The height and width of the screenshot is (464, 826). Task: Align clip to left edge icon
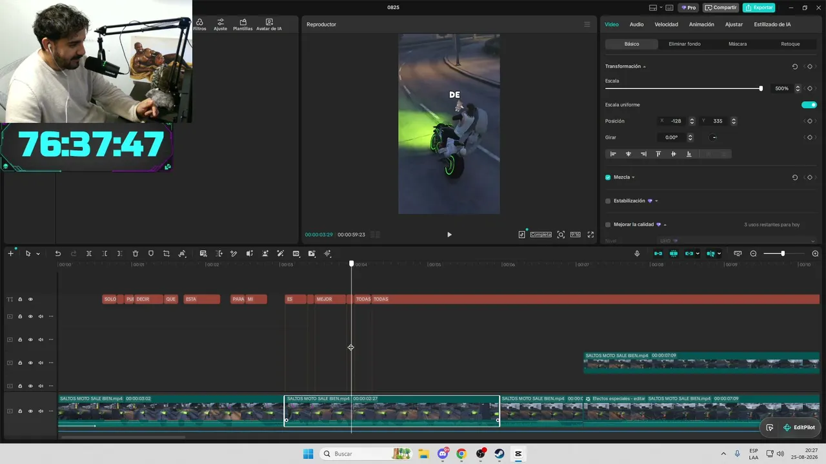click(613, 154)
